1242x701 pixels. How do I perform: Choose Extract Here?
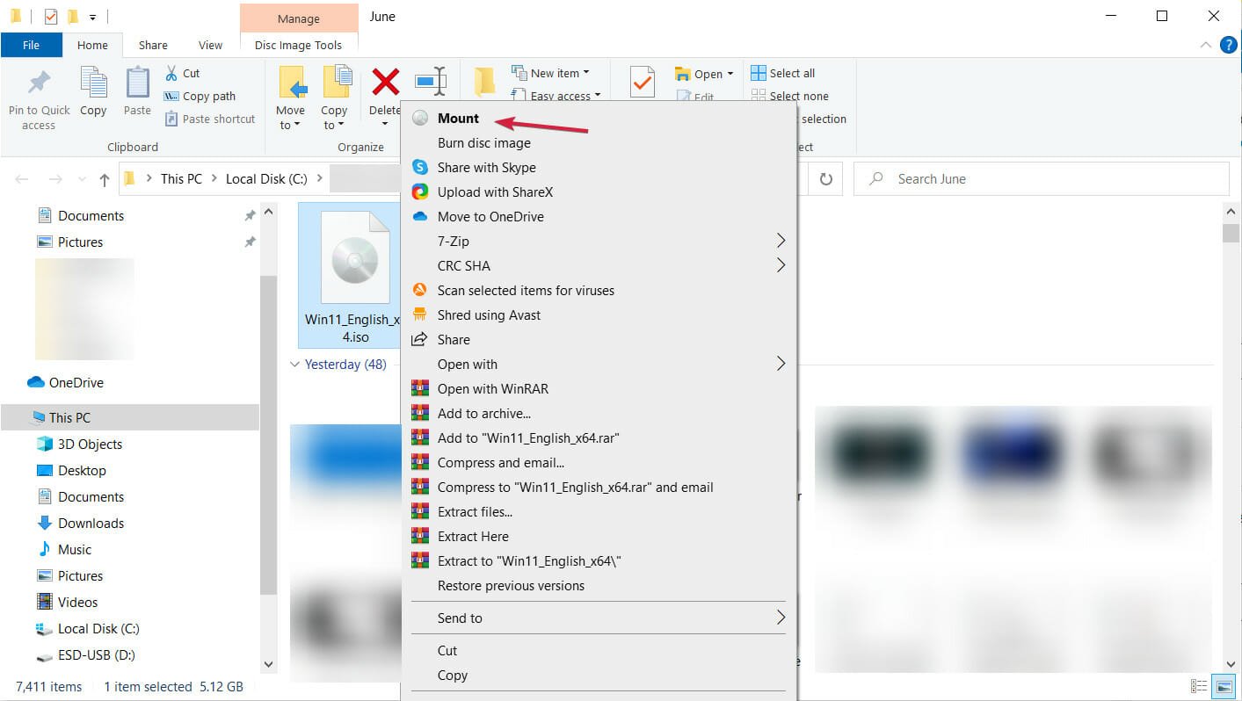599,536
